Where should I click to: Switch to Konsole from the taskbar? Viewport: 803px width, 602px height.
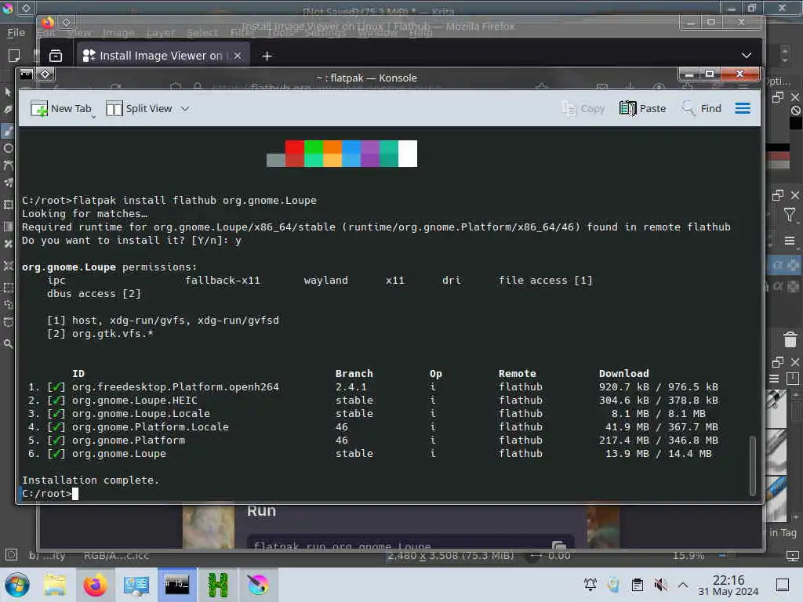[x=176, y=585]
